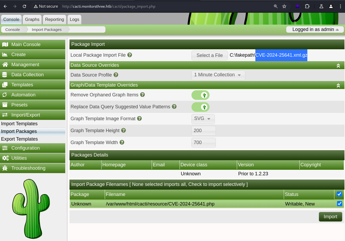Expand the Configuration sidebar menu
345x241 pixels.
click(33, 148)
